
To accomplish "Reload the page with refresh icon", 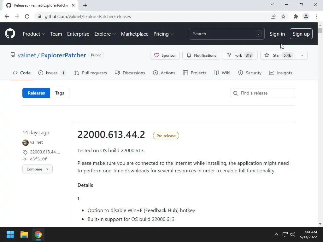I will 27,16.
